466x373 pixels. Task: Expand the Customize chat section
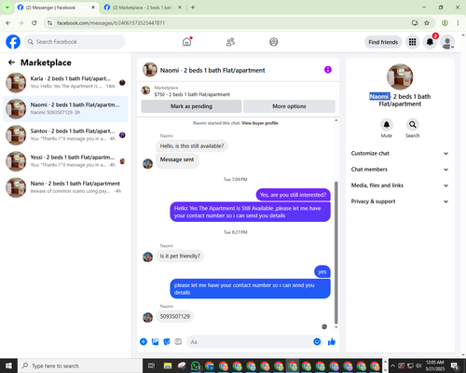(400, 153)
